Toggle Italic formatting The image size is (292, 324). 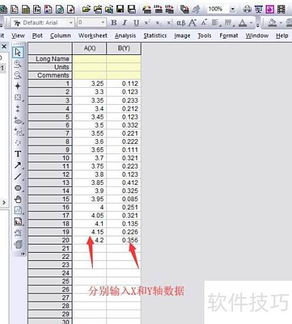click(124, 23)
